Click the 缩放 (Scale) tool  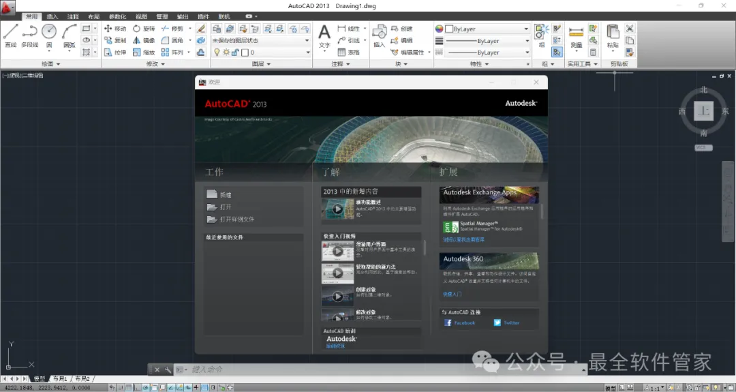tap(144, 52)
